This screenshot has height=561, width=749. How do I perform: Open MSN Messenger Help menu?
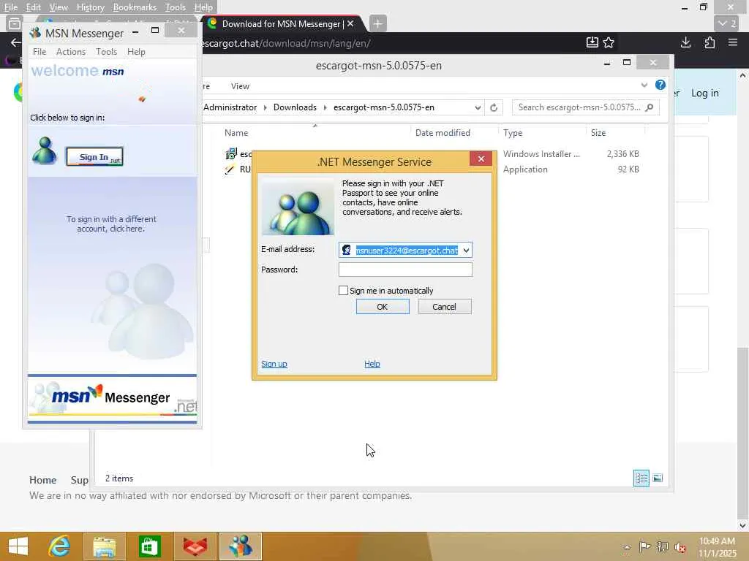click(x=136, y=52)
